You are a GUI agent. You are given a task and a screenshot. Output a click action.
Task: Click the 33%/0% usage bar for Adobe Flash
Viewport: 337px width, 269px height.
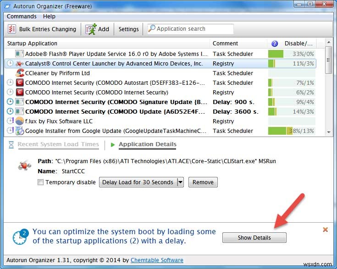tap(292, 54)
